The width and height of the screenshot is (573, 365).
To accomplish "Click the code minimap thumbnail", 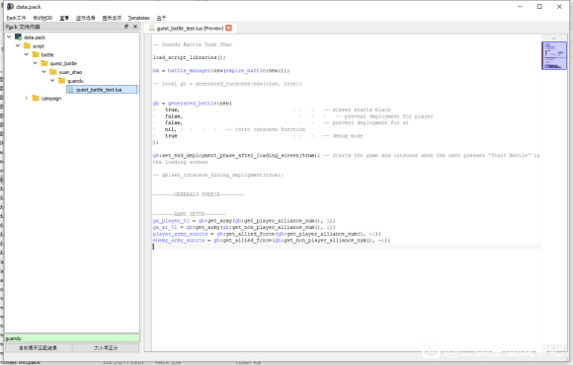I will 554,56.
